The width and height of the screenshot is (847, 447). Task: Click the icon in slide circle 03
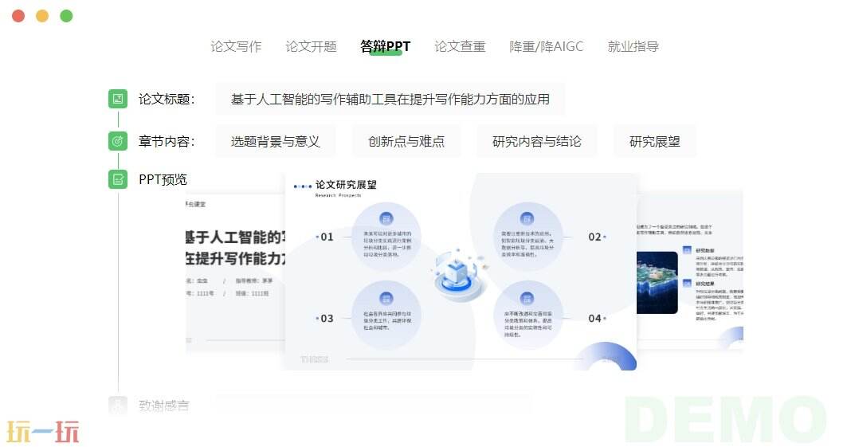[x=386, y=299]
